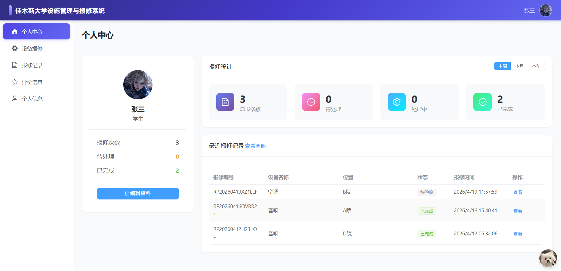Click the green checkmark icon for 已完成

482,102
